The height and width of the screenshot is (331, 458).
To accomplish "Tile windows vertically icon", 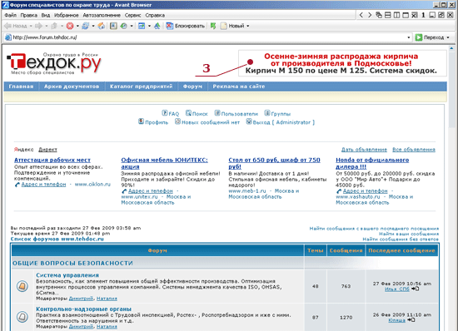I will [396, 15].
